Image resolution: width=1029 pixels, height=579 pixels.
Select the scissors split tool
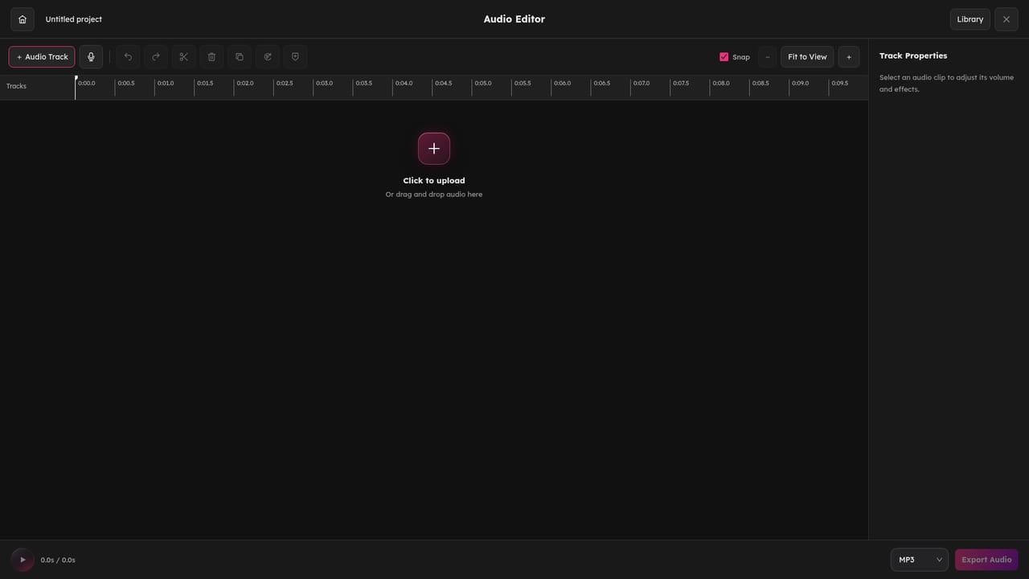[183, 57]
